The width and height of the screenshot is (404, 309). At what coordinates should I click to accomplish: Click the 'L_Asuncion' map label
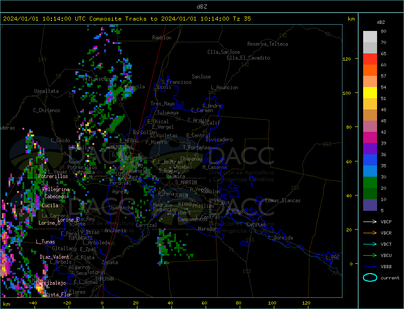coord(225,87)
